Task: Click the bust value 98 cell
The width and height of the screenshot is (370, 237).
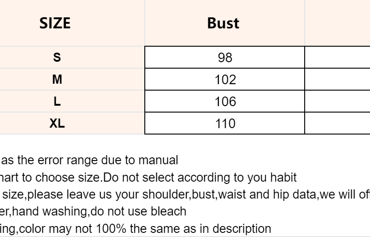Action: click(x=225, y=58)
